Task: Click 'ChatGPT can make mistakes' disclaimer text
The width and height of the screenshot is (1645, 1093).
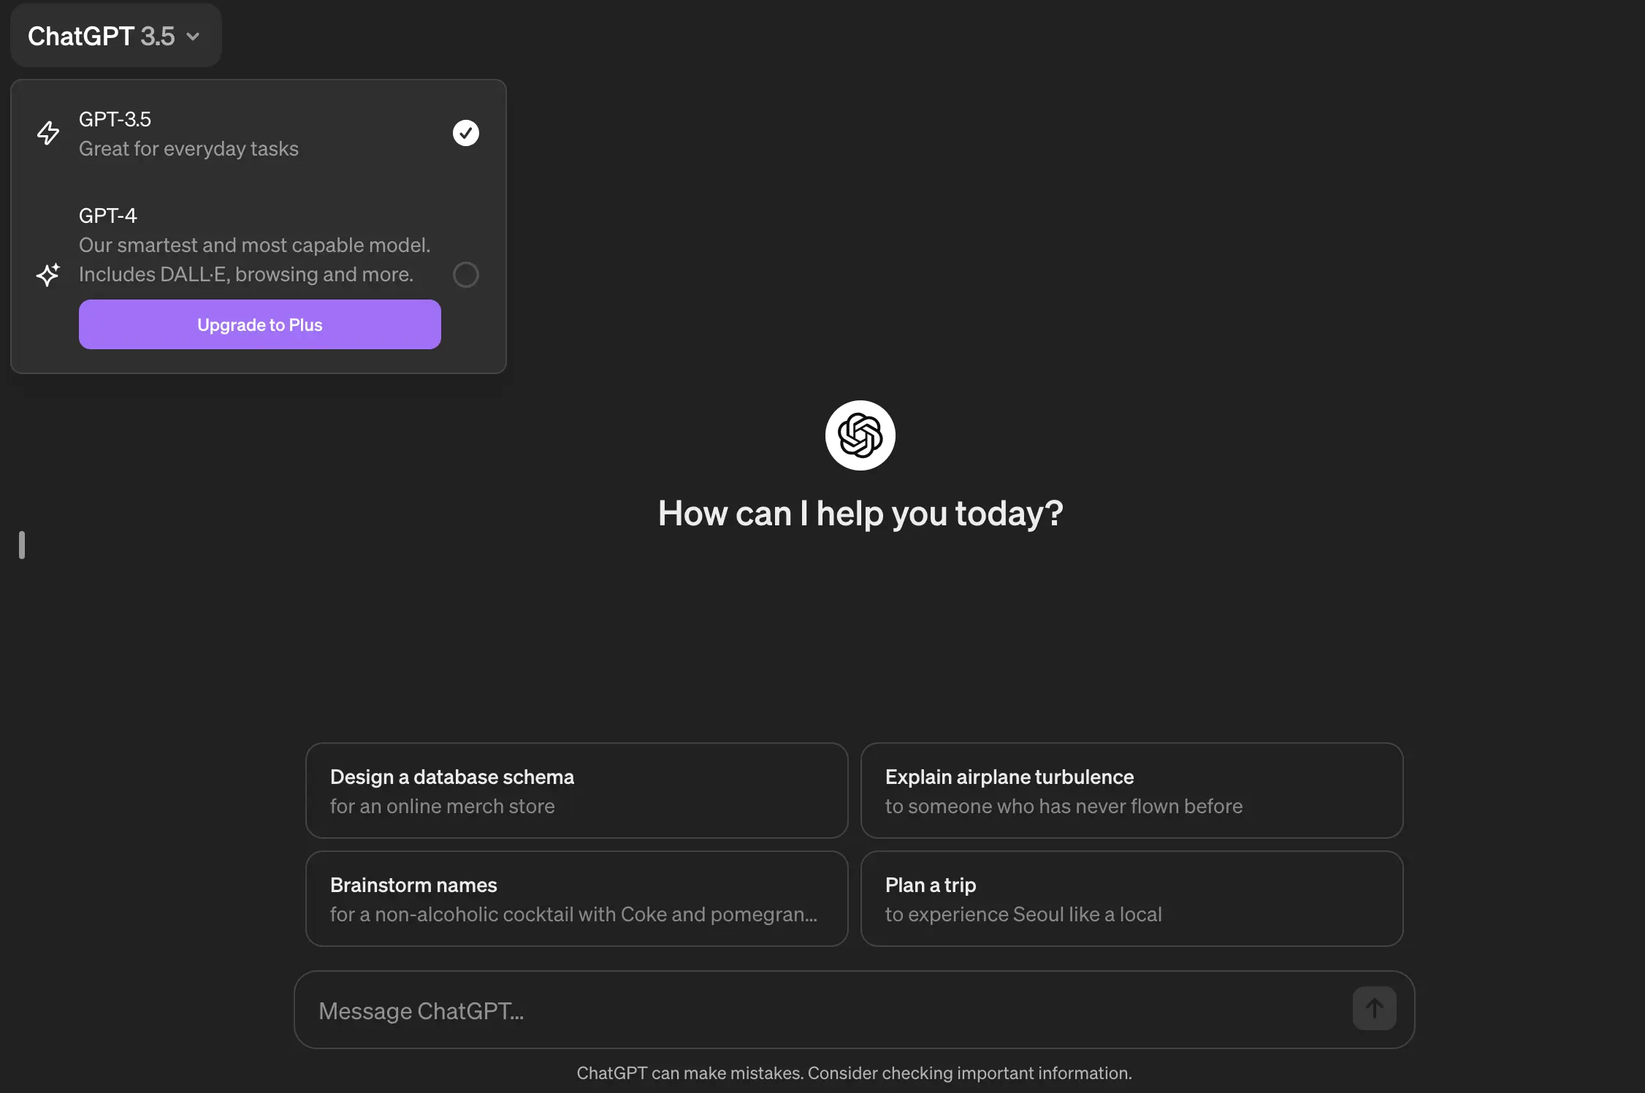Action: 855,1073
